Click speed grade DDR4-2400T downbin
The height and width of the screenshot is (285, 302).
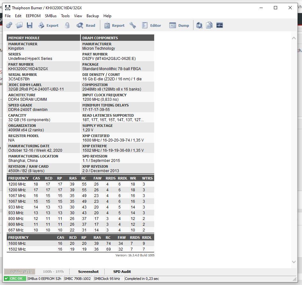[x=28, y=110]
